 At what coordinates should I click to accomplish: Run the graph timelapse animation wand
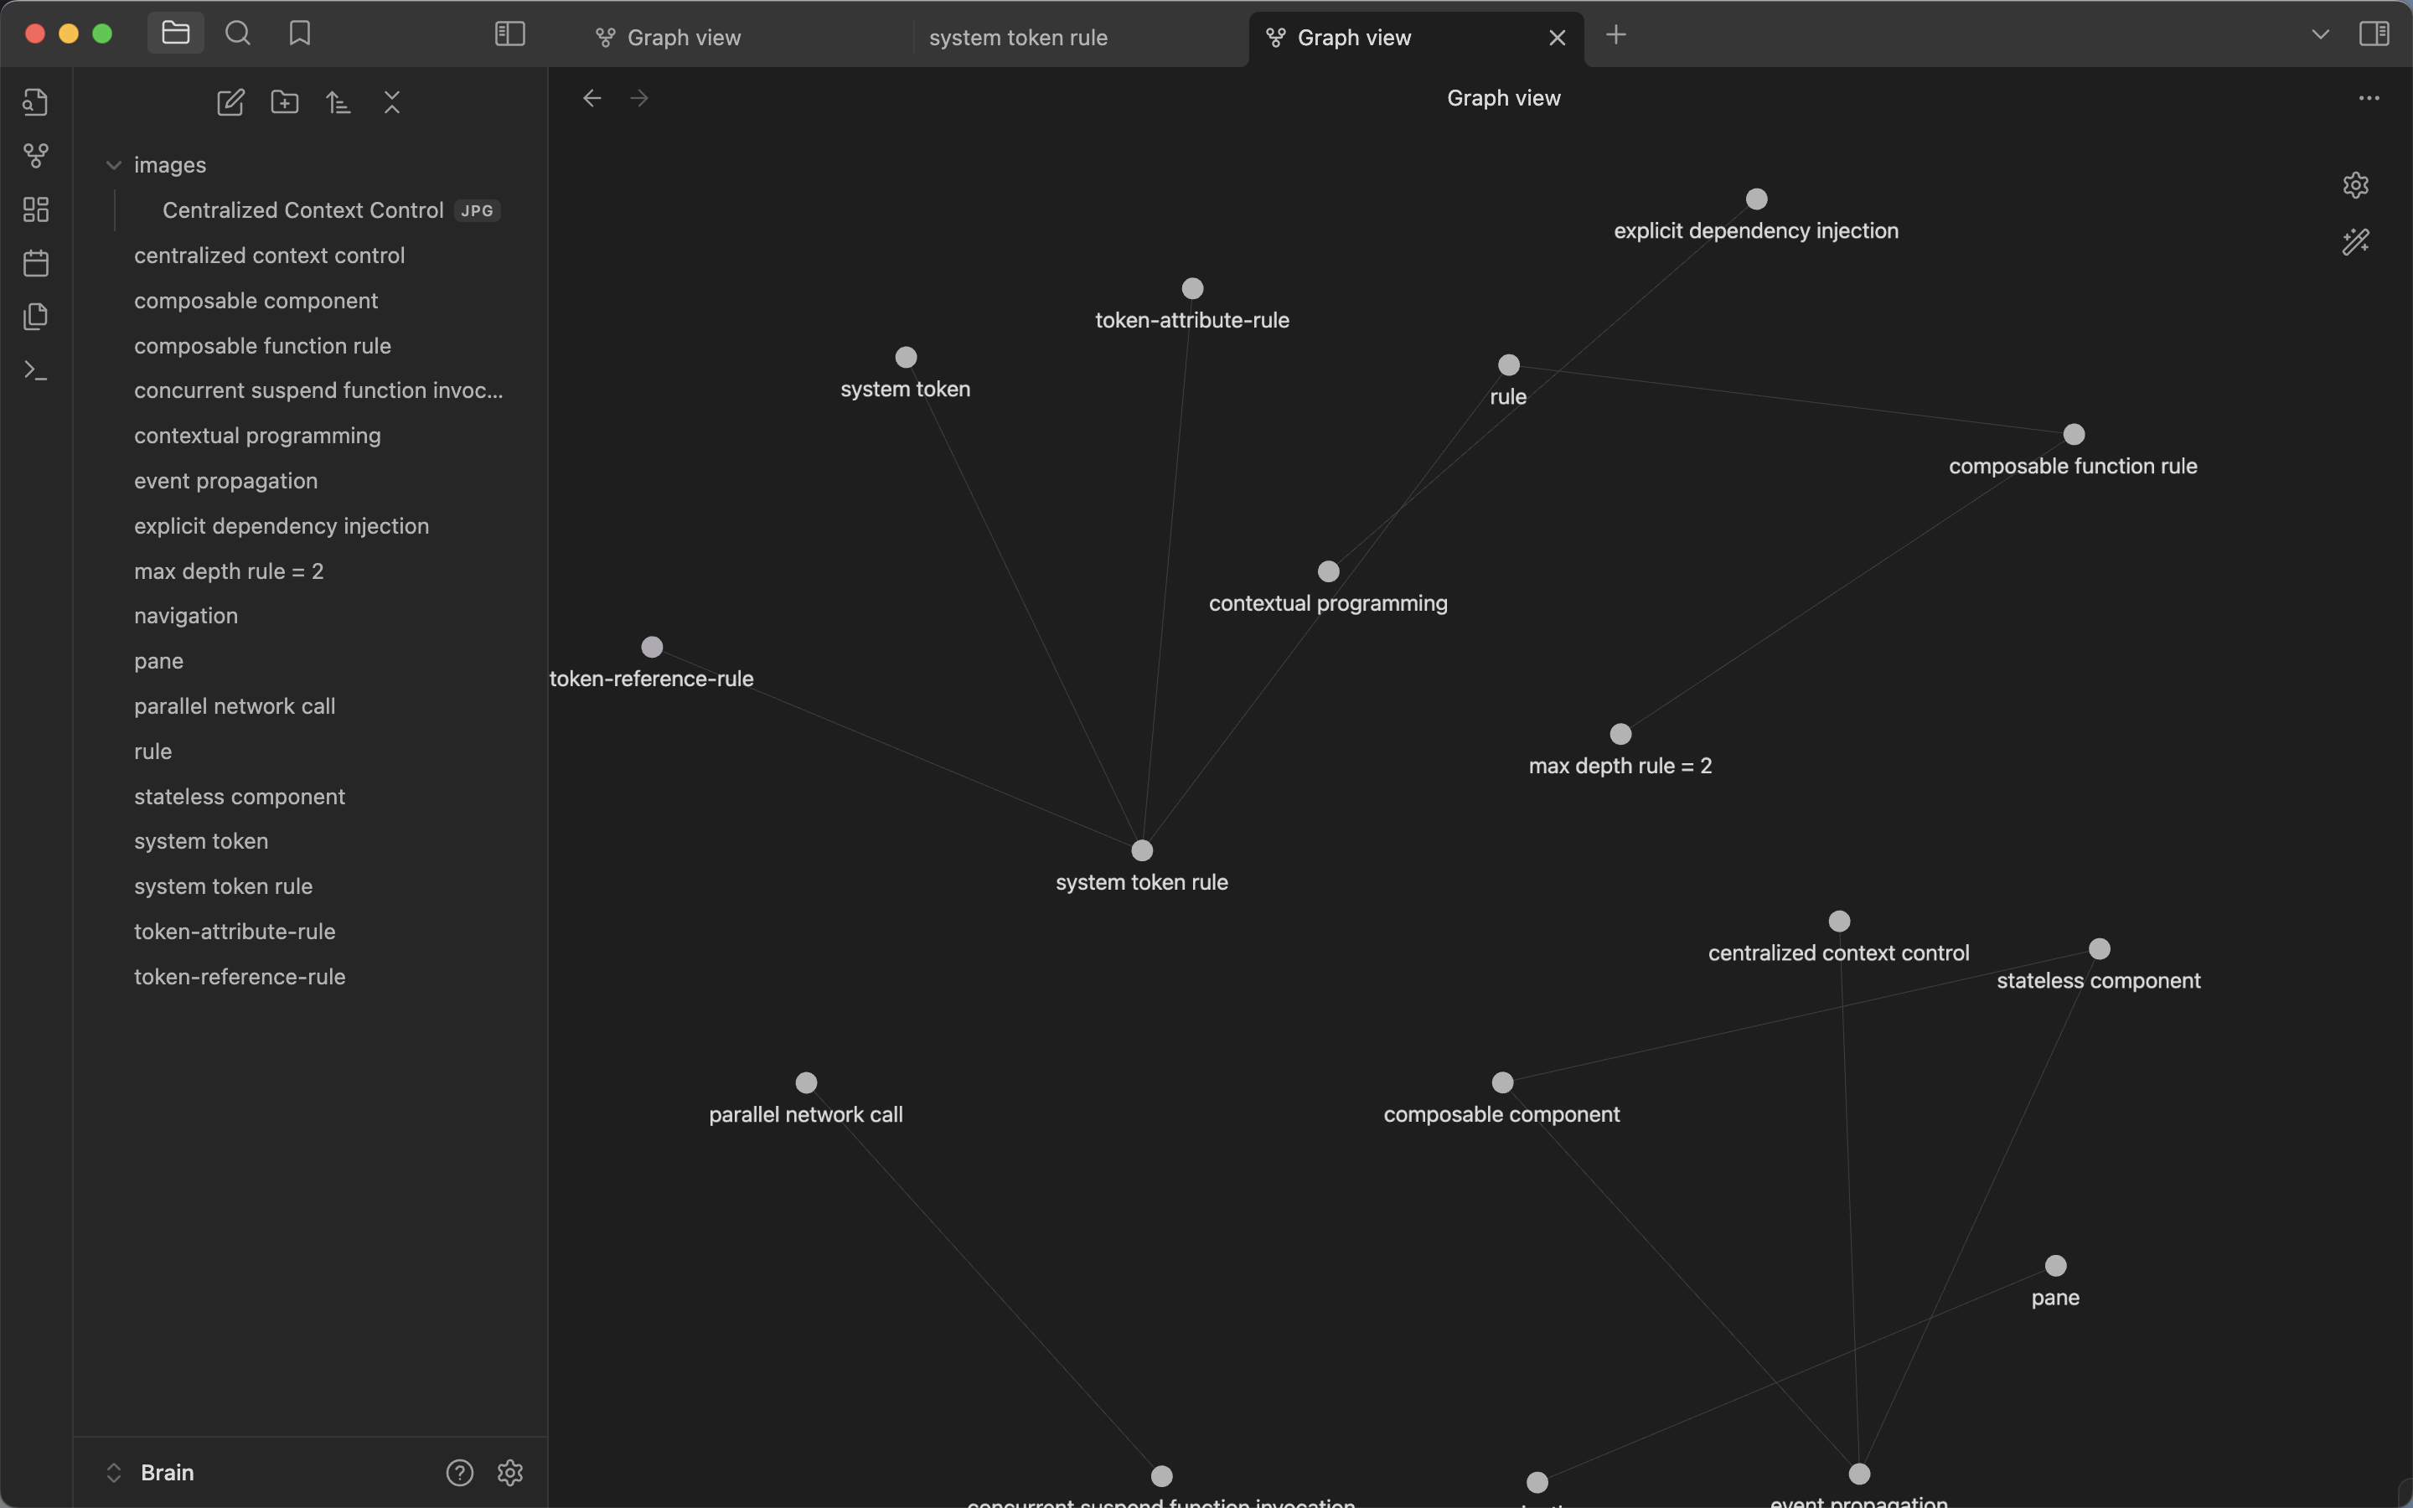(x=2355, y=241)
